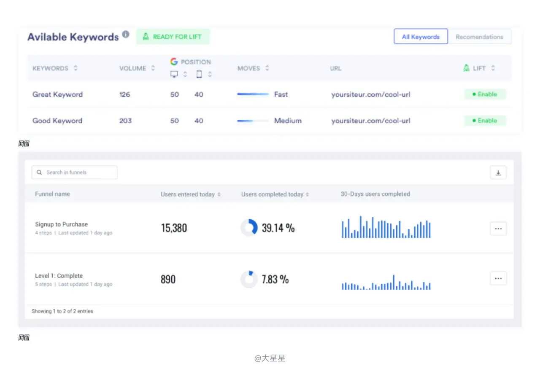Screen dimensions: 540x369
Task: Open the Signup to Purchase funnel
Action: 62,224
